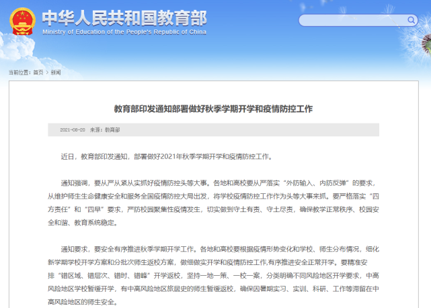Image resolution: width=431 pixels, height=308 pixels.
Task: Click the line beginning 方责任”和“四早”要求
Action: pos(213,209)
